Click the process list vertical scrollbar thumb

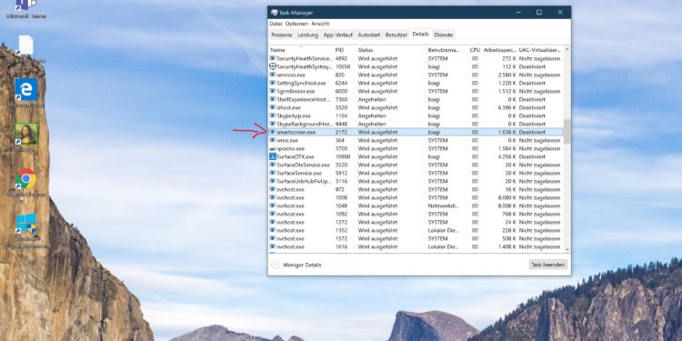click(567, 131)
